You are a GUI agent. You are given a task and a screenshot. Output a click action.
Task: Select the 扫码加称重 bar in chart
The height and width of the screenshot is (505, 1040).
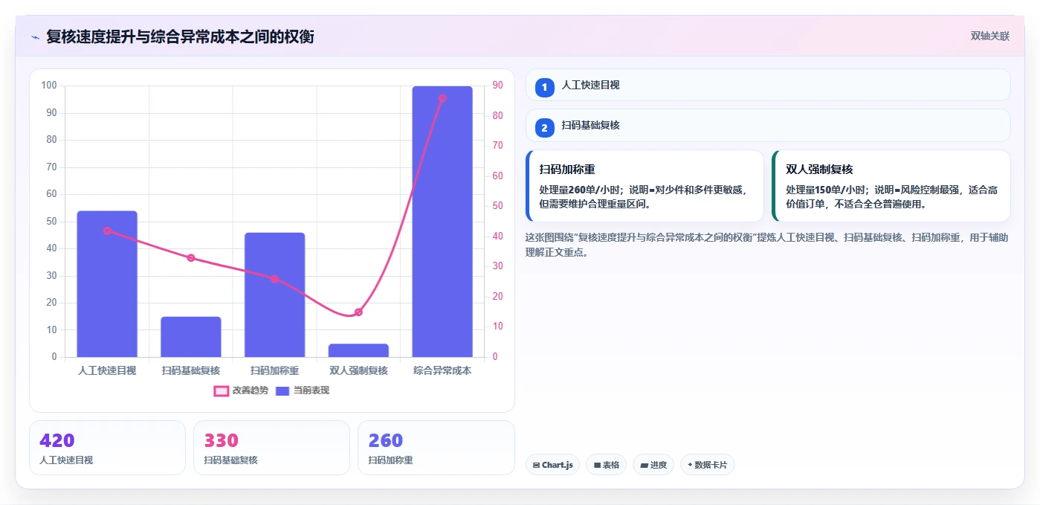click(274, 295)
